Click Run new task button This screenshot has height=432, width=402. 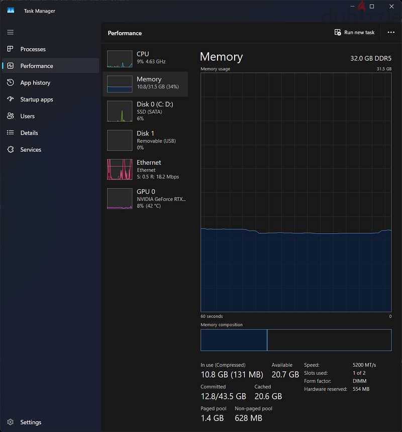(354, 33)
